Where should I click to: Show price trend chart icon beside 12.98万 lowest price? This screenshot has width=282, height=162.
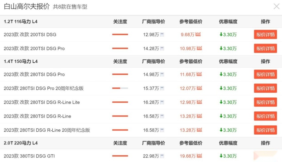199,102
